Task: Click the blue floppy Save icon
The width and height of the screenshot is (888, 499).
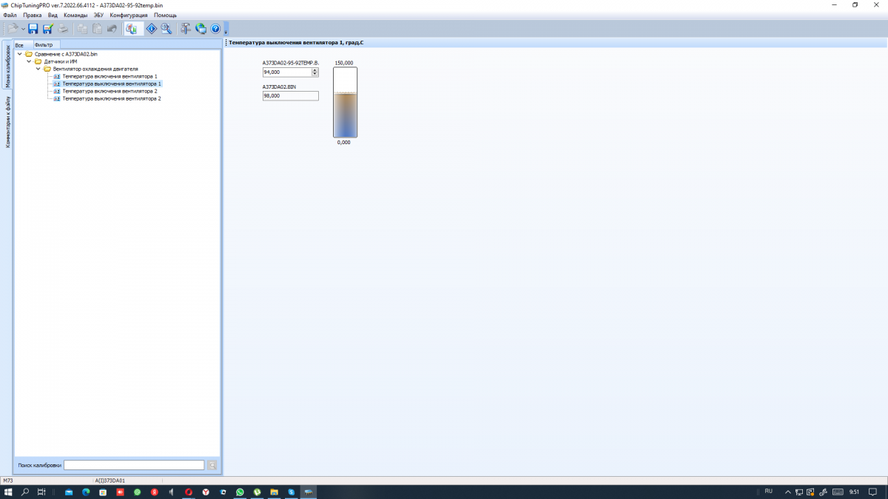Action: click(x=33, y=29)
